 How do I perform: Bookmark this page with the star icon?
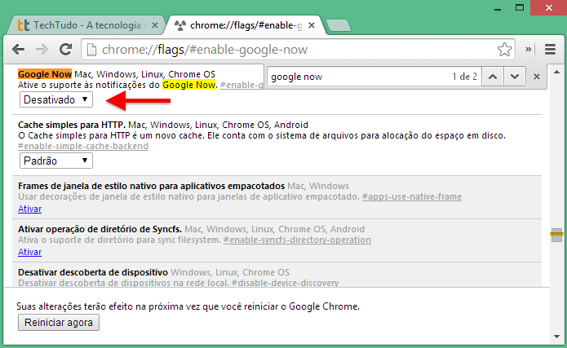[504, 49]
